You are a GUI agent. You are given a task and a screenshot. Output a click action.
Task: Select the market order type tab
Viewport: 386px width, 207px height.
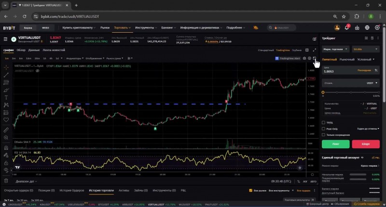(347, 59)
